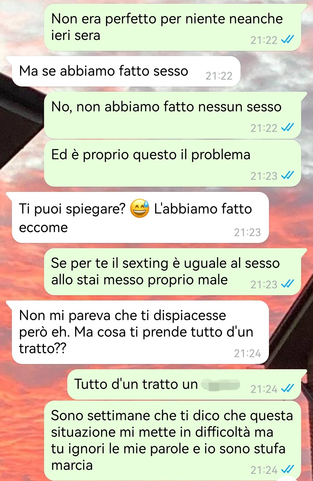
Task: Select message 'No, non abbiamo fatto nessun sesso'
Action: click(x=172, y=115)
